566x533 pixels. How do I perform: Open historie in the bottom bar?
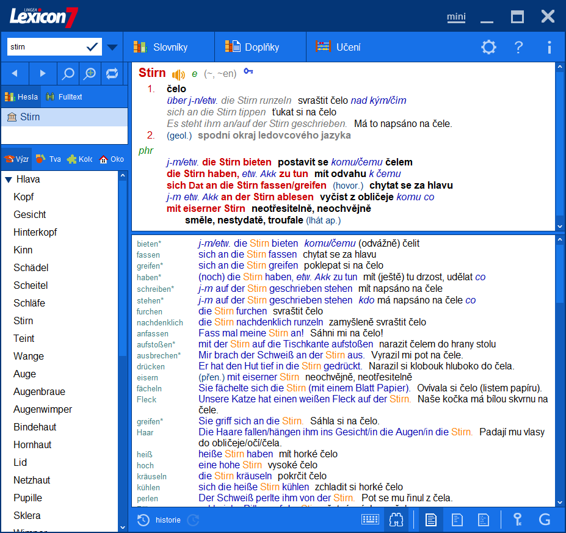(x=160, y=520)
